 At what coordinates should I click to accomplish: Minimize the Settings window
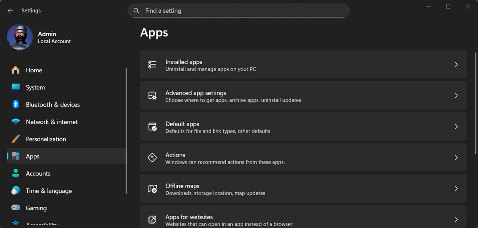pos(429,6)
